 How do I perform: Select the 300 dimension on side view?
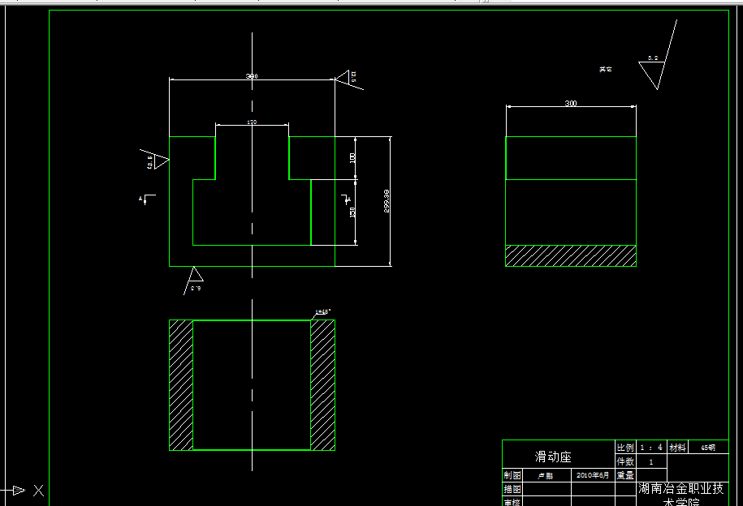(571, 103)
